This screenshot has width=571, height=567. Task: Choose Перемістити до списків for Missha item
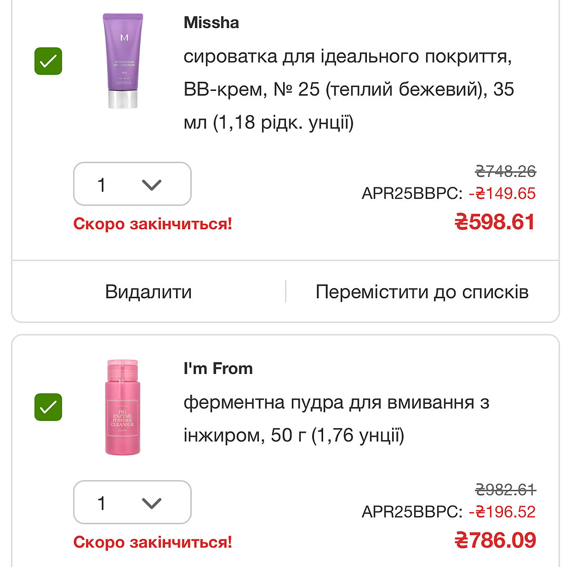(422, 292)
